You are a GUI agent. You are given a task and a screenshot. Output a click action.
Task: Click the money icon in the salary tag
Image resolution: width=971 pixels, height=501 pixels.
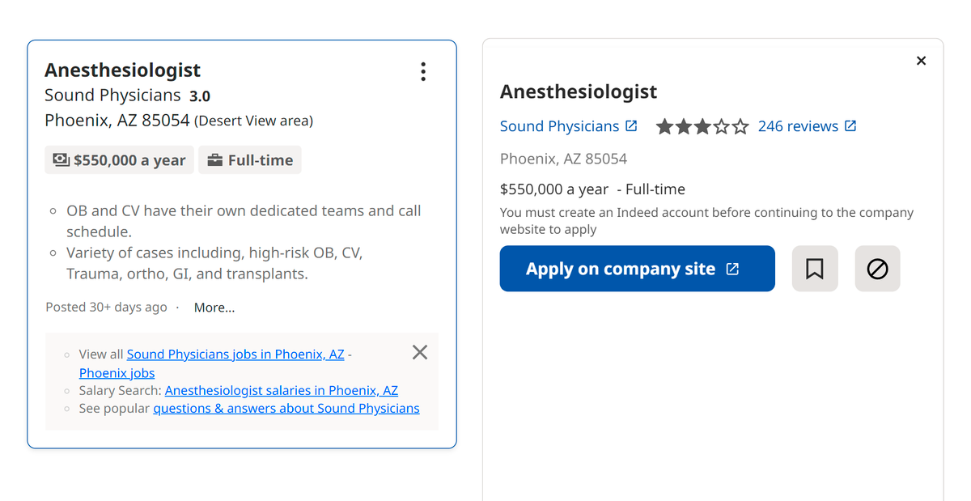click(x=61, y=160)
